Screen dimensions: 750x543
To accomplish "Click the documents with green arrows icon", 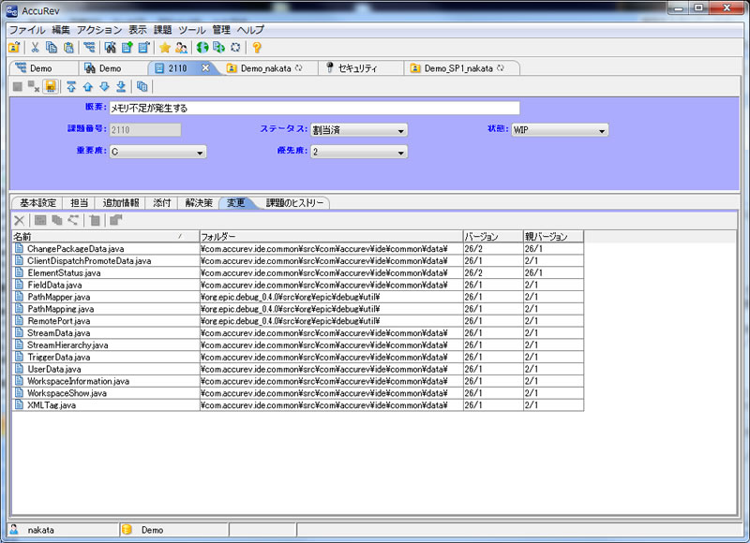I will [218, 48].
